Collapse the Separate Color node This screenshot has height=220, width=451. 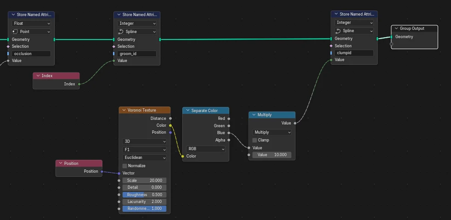tap(187, 110)
